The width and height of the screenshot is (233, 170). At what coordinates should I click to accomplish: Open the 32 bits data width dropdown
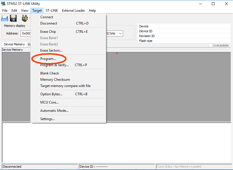click(x=114, y=33)
